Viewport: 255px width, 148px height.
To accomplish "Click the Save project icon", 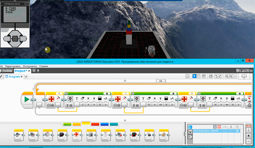I will [x=211, y=76].
